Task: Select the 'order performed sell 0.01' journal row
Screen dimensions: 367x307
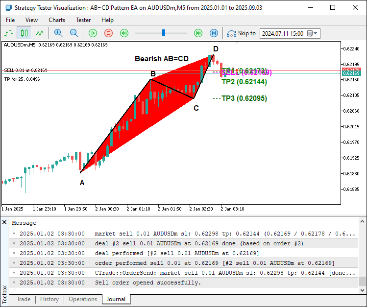Action: [184, 263]
